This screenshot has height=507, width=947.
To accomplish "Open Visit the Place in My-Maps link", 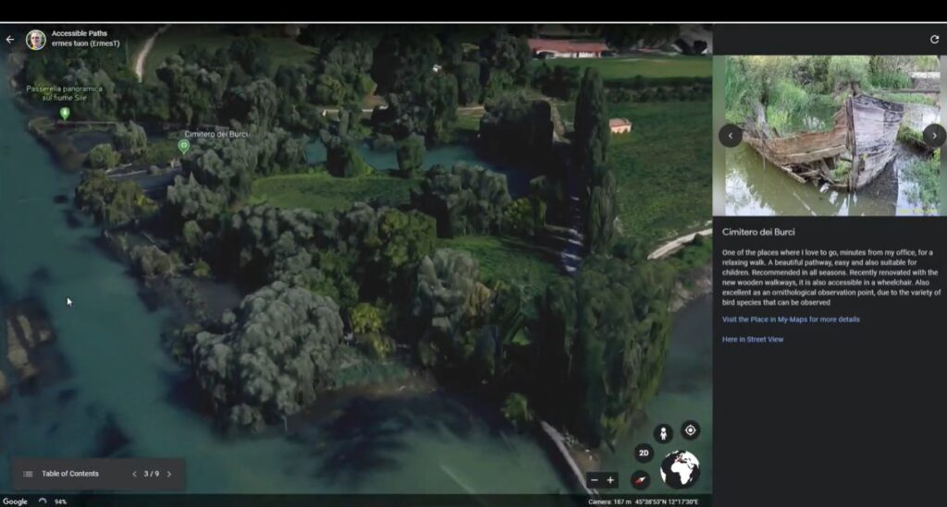I will pos(791,320).
